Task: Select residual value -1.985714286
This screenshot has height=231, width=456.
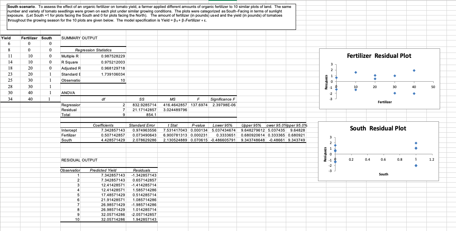Action: 144,204
